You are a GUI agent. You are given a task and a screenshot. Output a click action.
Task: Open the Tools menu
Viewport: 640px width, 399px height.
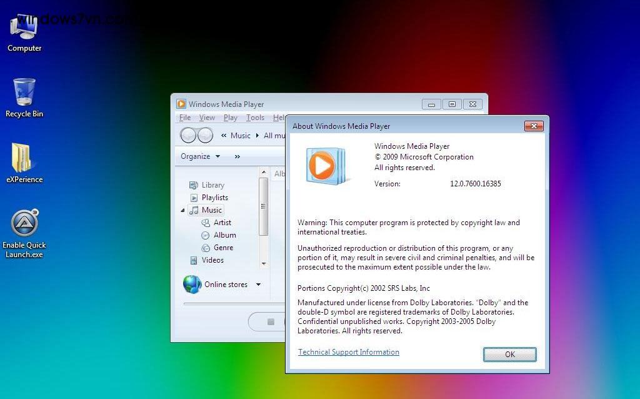tap(255, 118)
